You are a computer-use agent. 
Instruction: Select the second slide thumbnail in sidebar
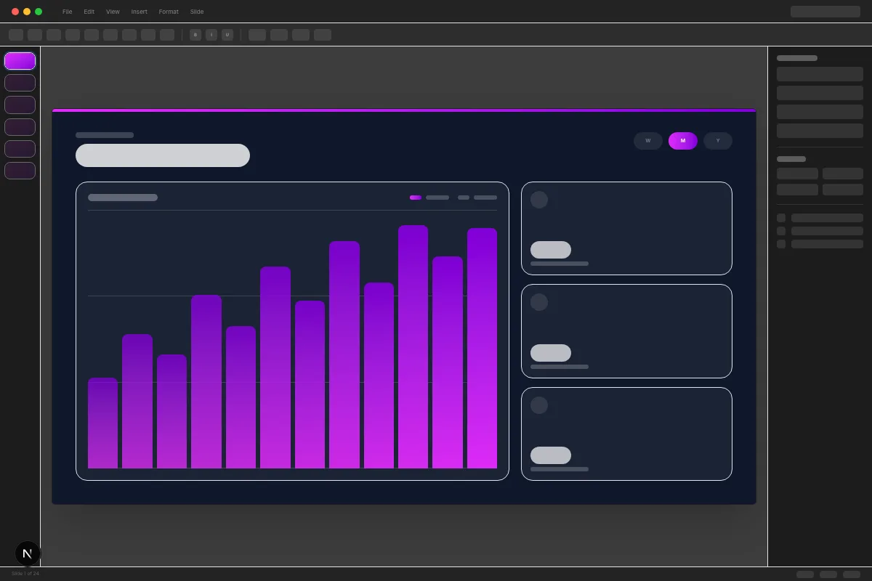20,83
